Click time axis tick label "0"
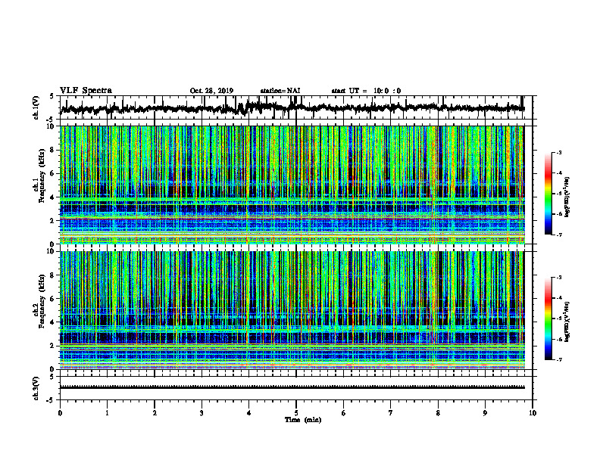 pyautogui.click(x=60, y=413)
